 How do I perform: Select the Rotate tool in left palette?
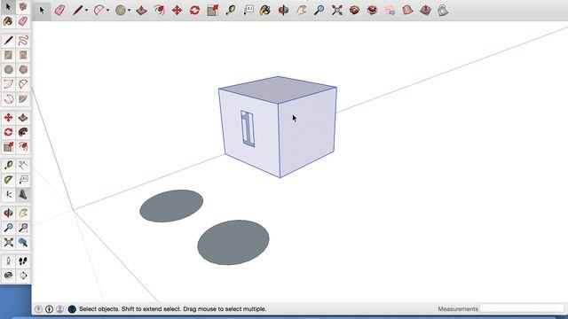pyautogui.click(x=8, y=132)
